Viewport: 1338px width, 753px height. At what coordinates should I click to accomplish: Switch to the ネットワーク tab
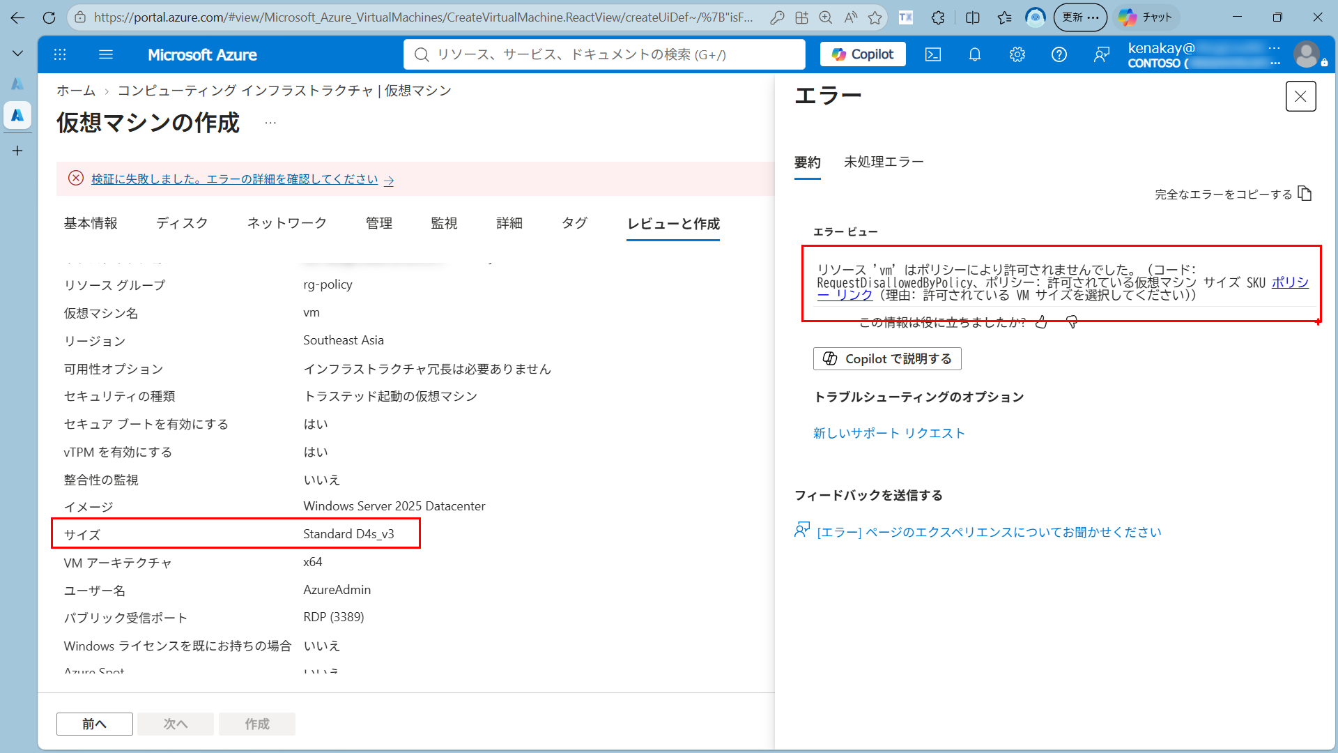286,223
